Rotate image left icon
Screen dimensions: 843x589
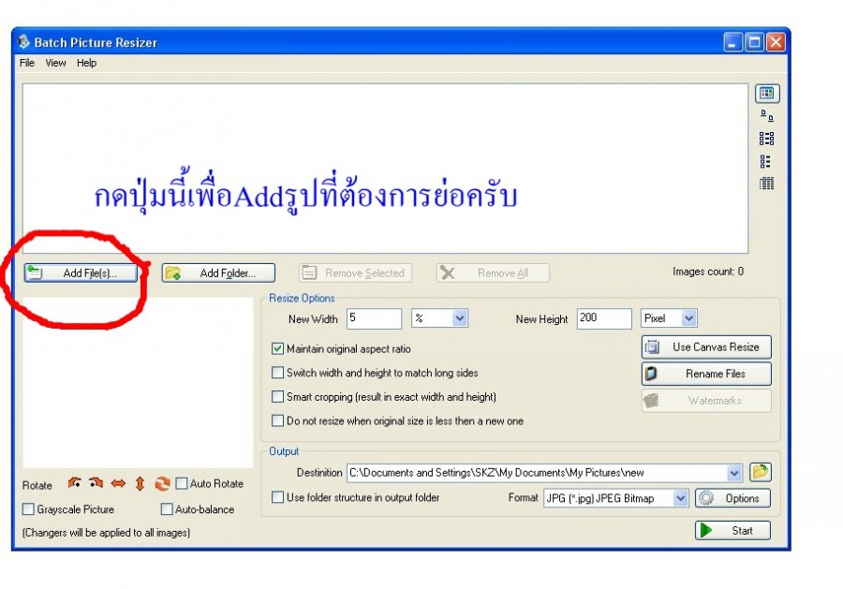tap(74, 483)
